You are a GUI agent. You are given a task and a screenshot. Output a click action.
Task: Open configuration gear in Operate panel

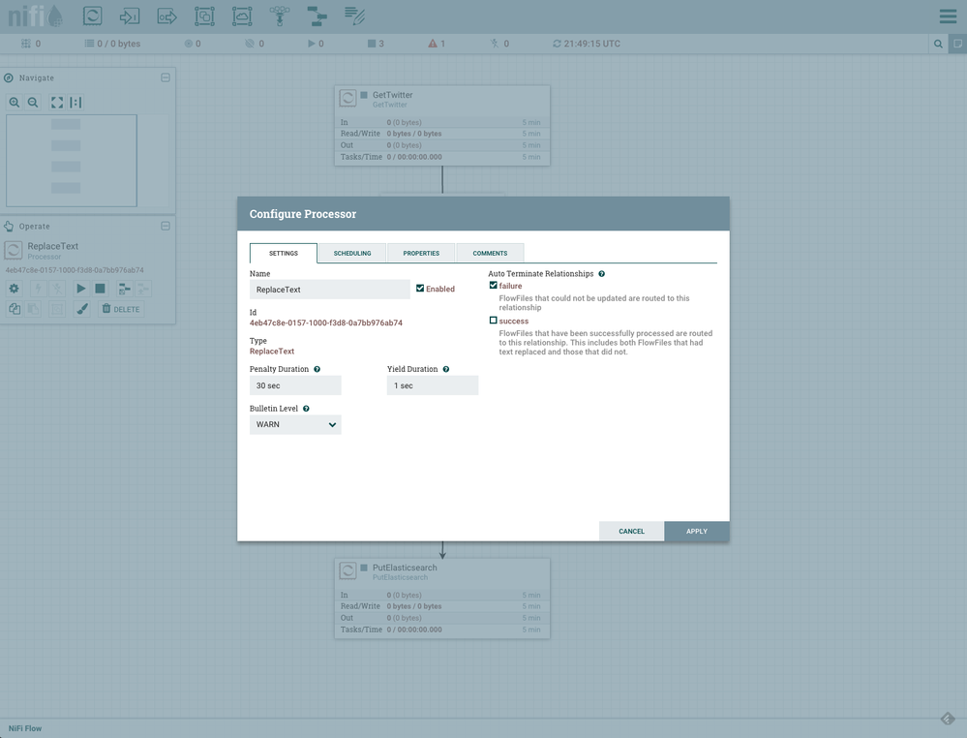[14, 289]
